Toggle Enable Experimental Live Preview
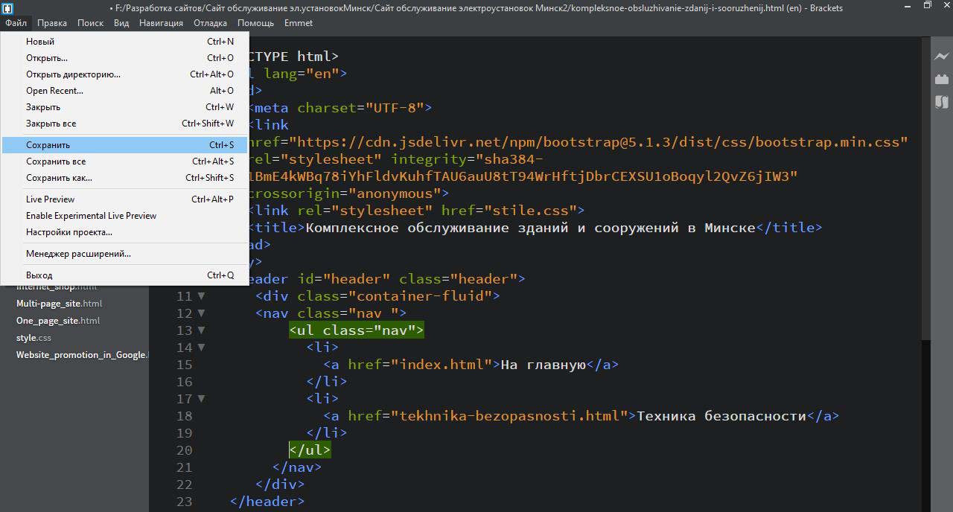Screen dimensions: 953x512 click(91, 216)
